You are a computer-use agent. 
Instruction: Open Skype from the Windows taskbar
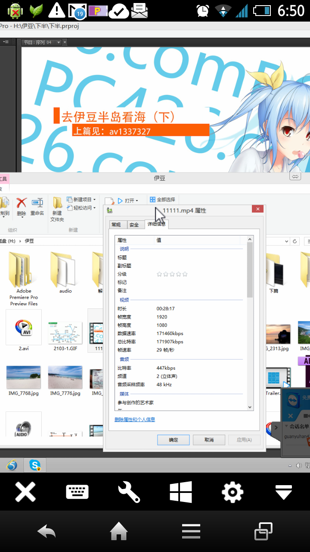(x=35, y=465)
